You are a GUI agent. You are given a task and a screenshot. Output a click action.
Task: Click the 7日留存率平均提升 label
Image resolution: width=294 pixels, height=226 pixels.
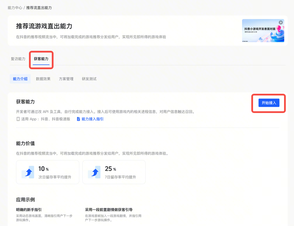[x=120, y=177]
